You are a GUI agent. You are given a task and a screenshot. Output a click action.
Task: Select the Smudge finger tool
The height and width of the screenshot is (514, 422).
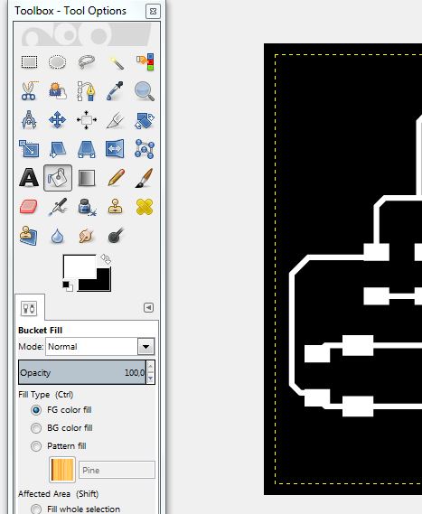click(86, 236)
